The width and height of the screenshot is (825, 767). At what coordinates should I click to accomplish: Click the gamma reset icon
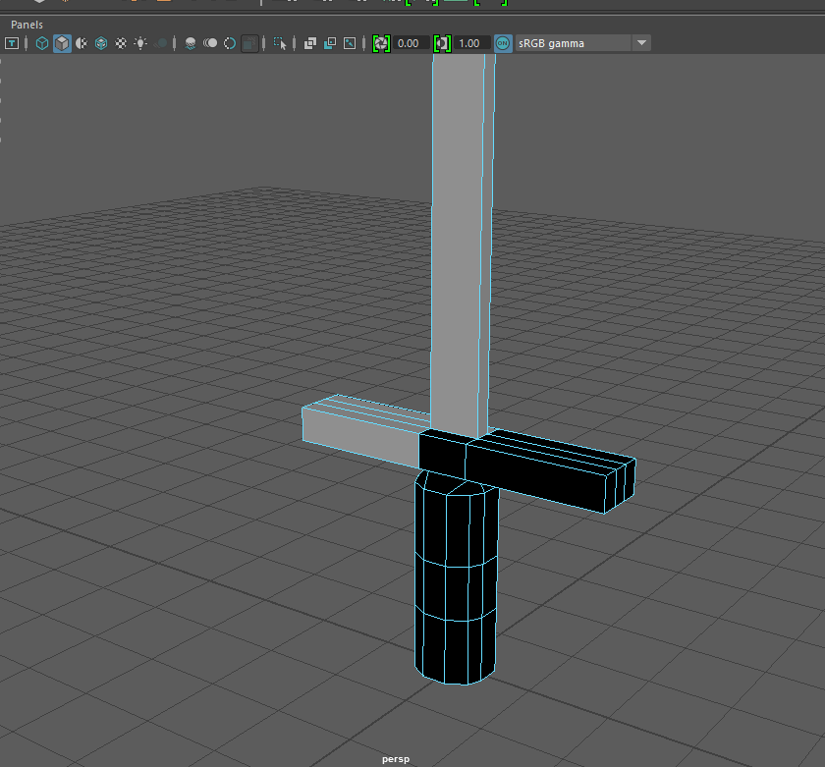coord(442,43)
